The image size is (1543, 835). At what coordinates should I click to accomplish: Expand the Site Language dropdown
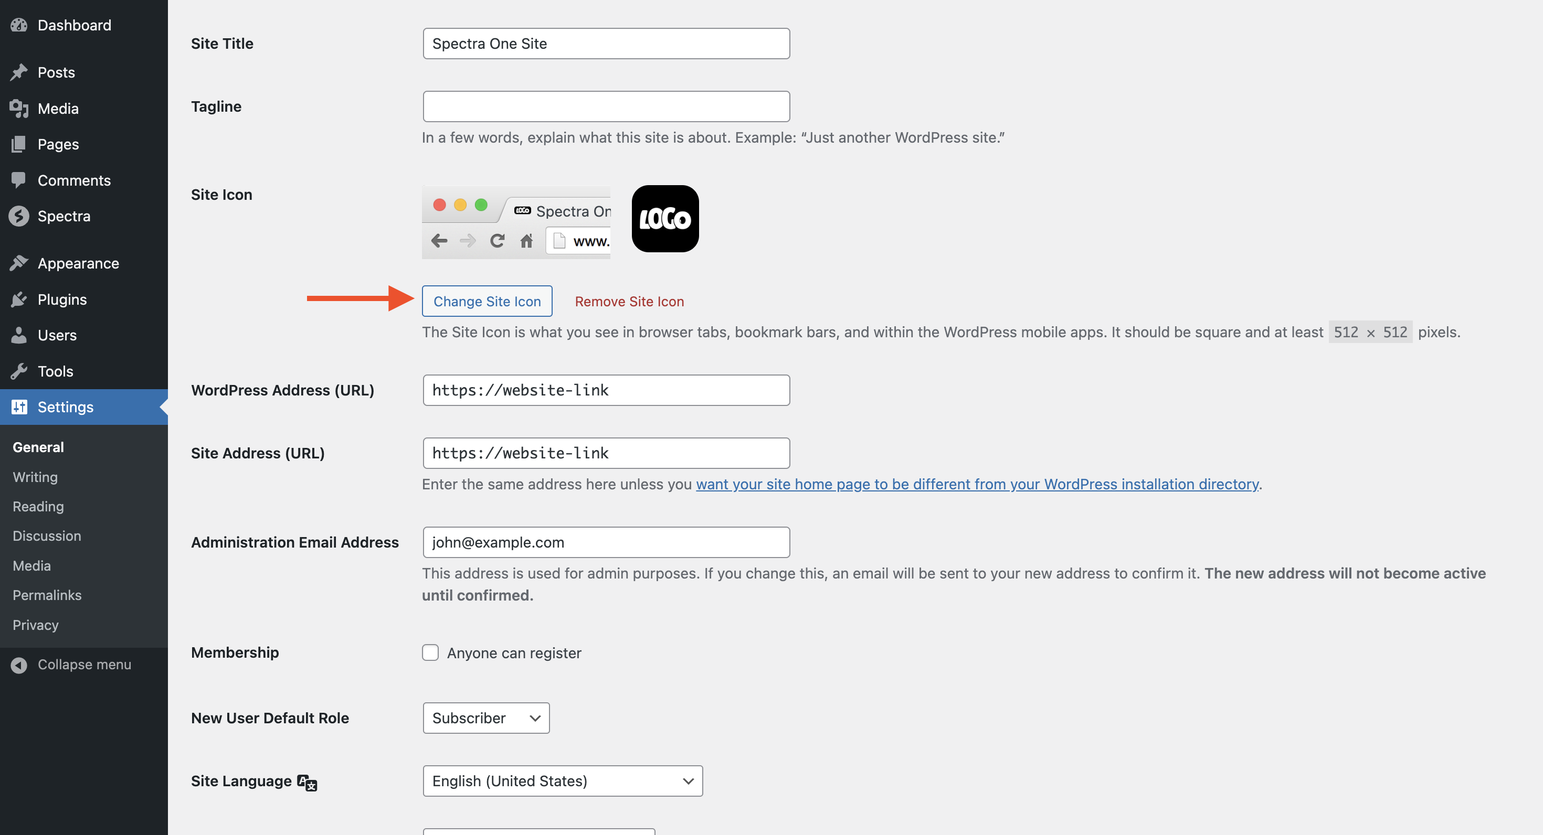point(563,780)
